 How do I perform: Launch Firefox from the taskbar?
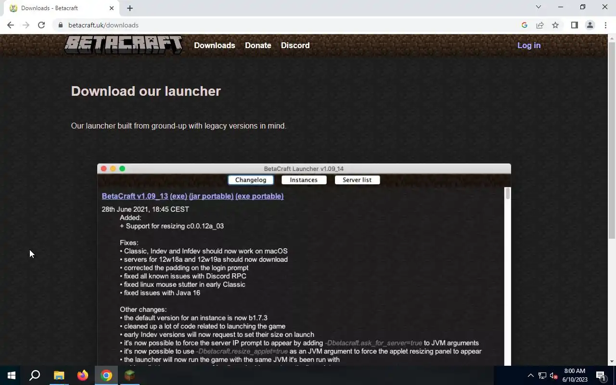click(83, 375)
